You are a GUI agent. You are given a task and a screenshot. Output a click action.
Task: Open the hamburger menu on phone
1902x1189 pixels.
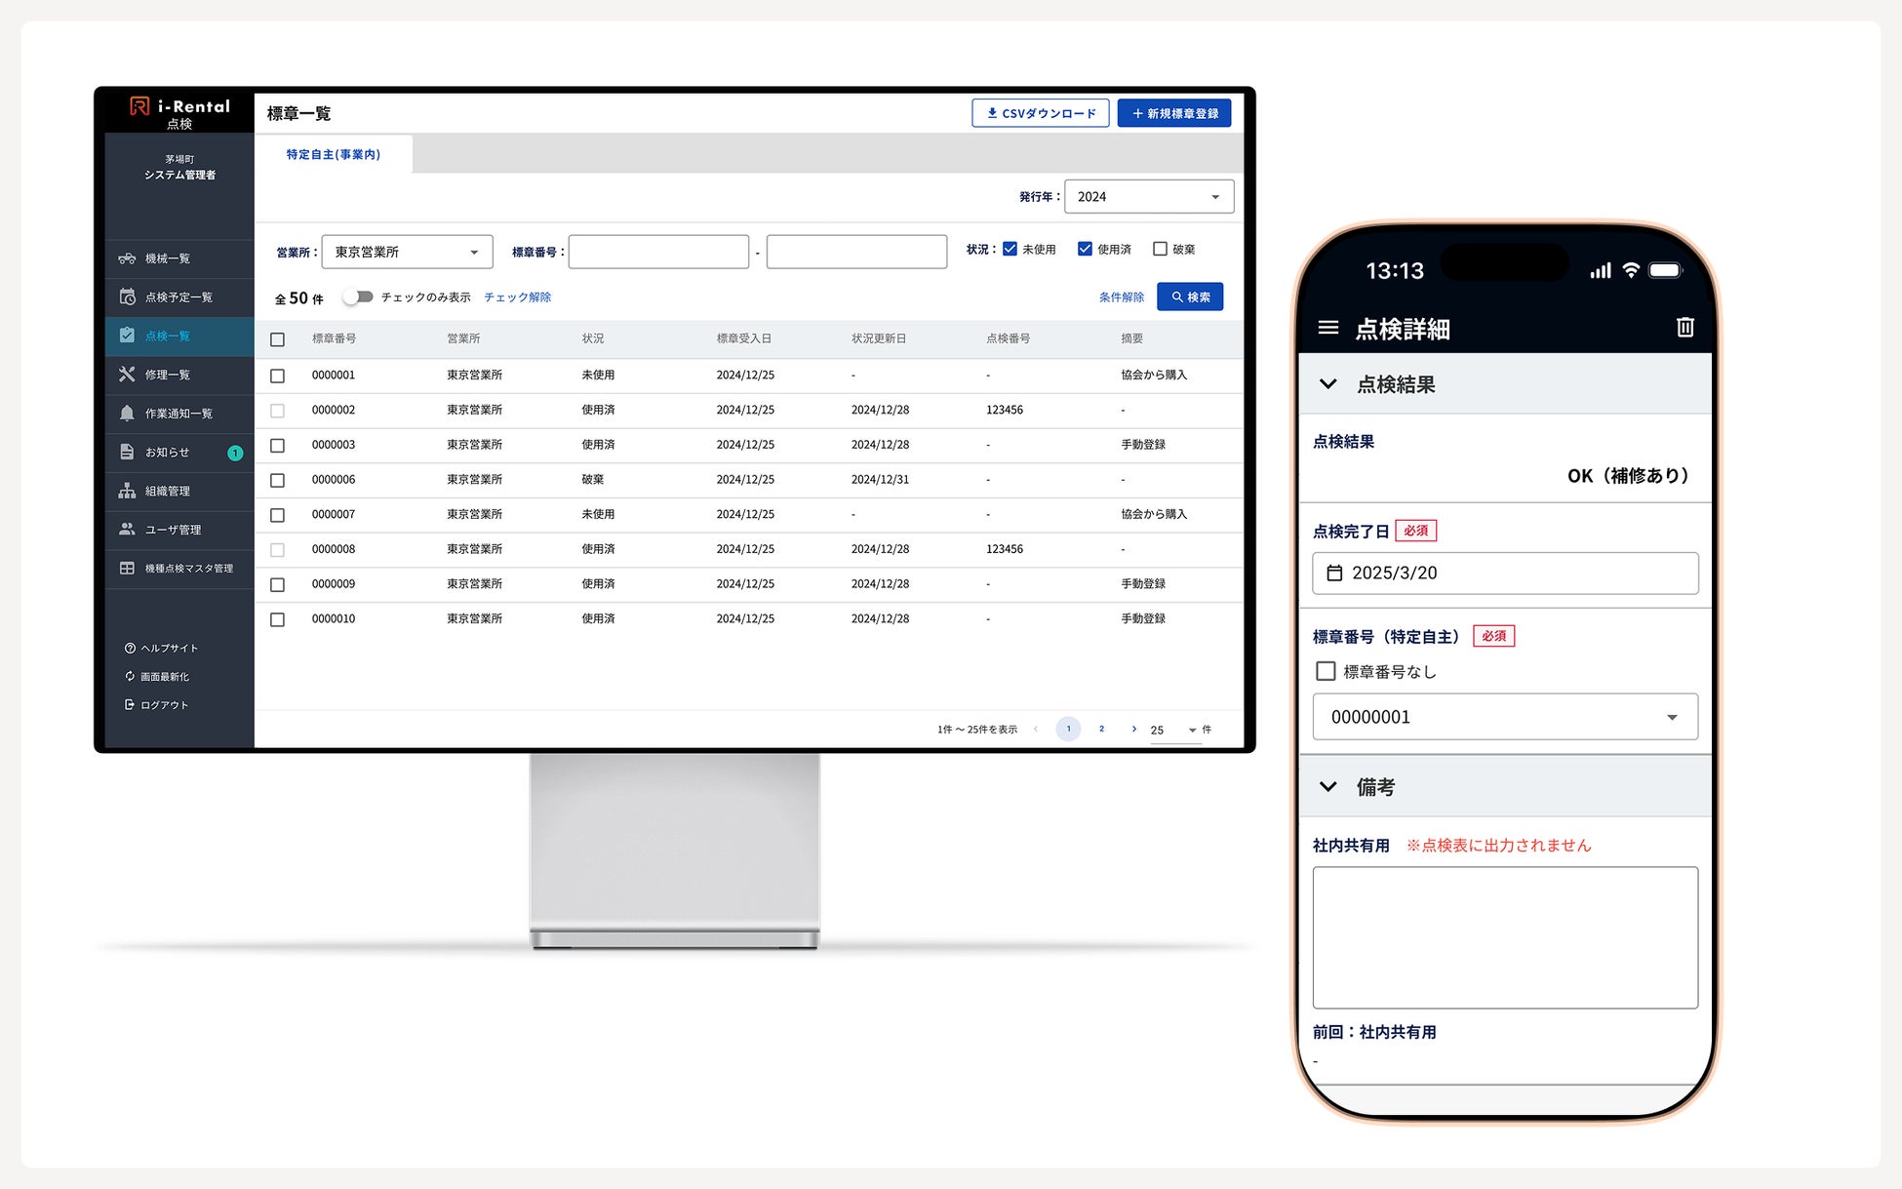(x=1327, y=328)
